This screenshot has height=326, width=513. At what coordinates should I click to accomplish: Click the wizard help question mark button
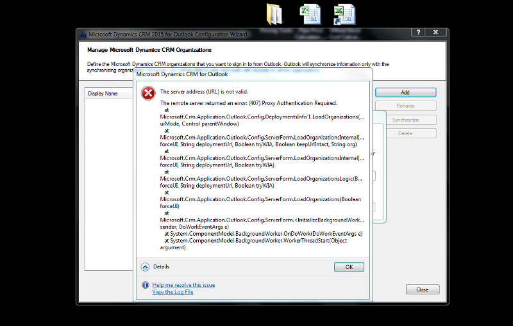(x=418, y=32)
